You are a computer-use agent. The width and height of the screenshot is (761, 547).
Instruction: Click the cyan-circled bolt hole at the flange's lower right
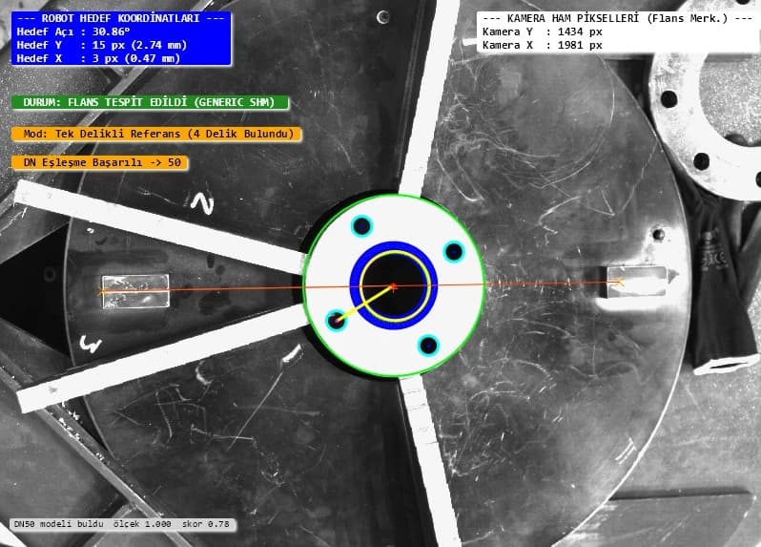coord(428,346)
